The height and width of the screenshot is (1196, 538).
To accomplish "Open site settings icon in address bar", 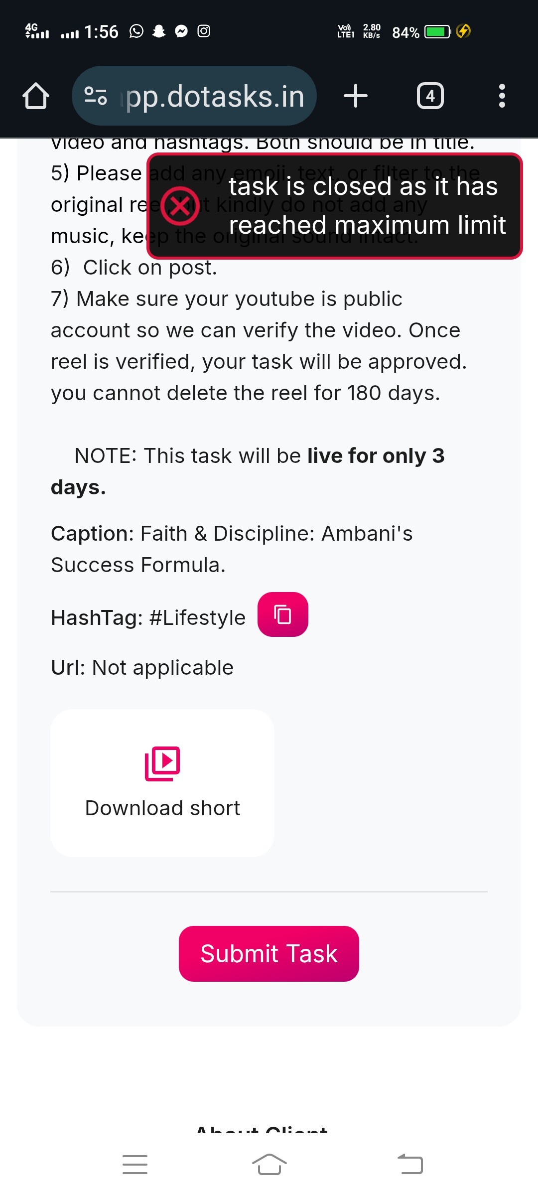I will click(96, 96).
